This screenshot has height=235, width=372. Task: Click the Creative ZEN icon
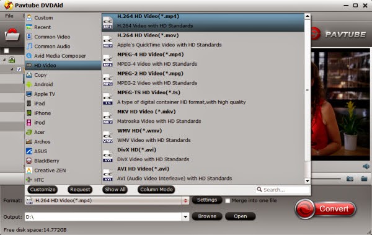point(29,170)
